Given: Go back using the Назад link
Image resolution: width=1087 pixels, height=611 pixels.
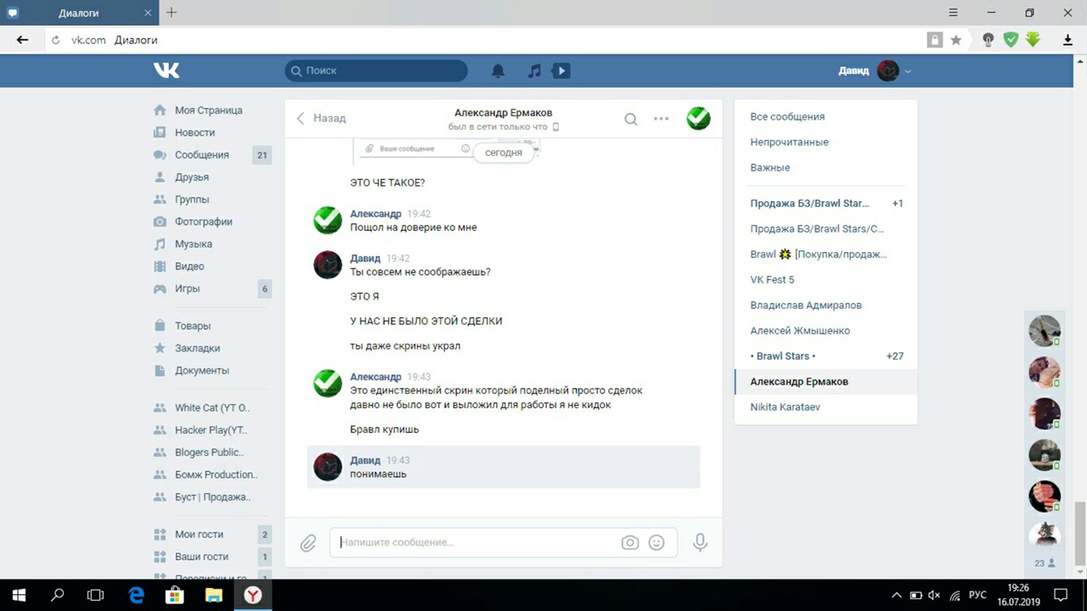Looking at the screenshot, I should [x=321, y=119].
